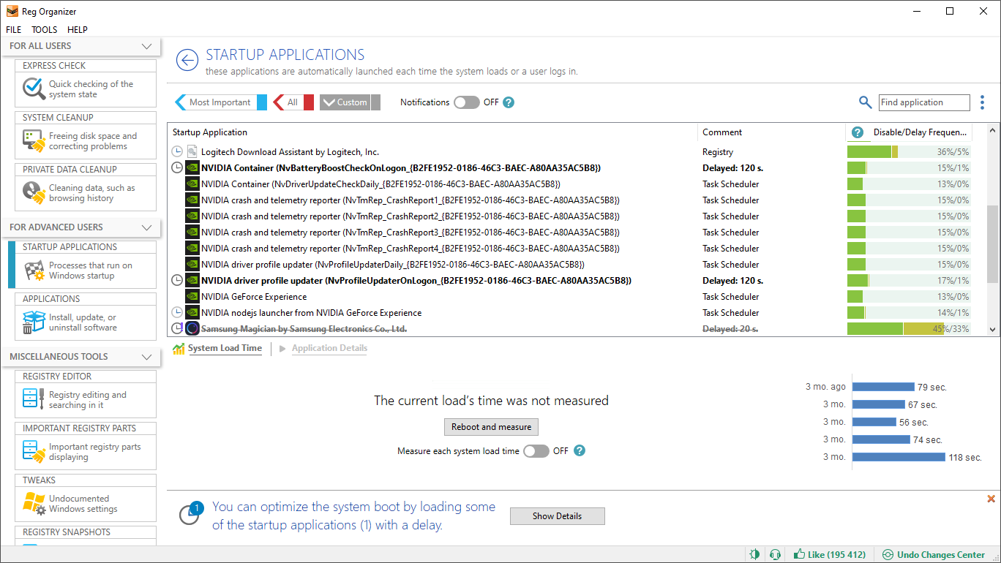Click the Reboot and measure button
The width and height of the screenshot is (1001, 563).
coord(490,427)
